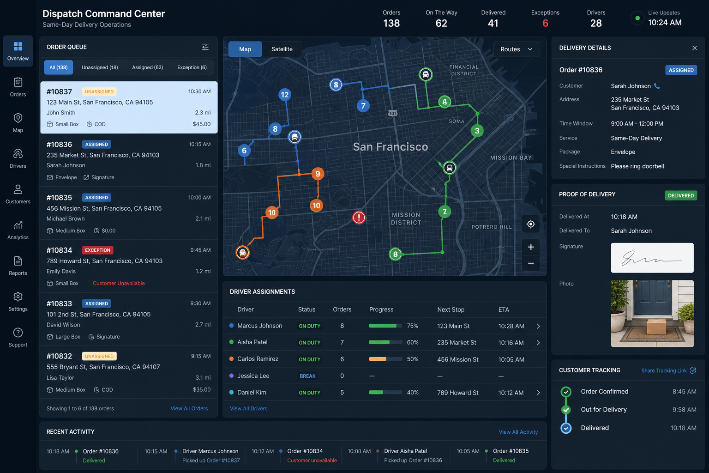Click the Order Confirmed tracking step checkmark
Screen dimensions: 709x473
click(x=566, y=392)
